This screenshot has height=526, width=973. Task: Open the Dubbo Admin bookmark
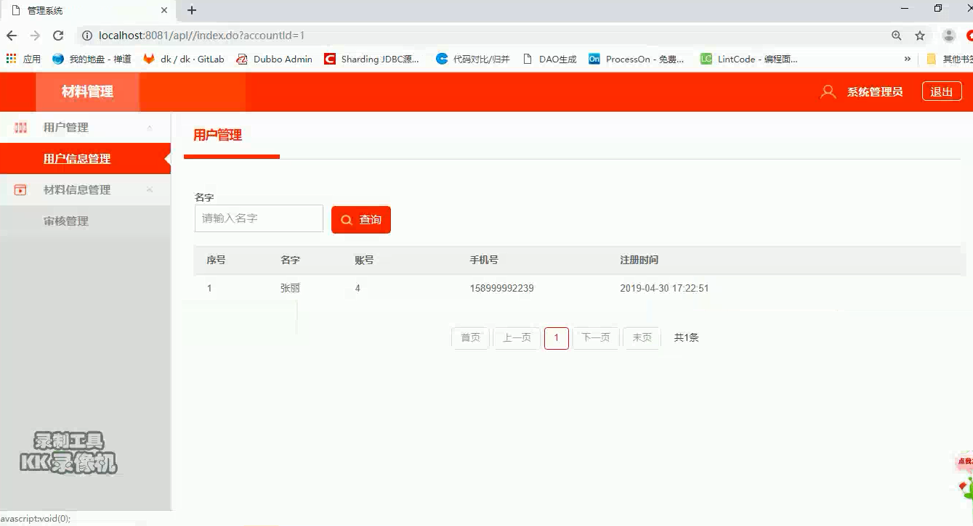click(275, 59)
